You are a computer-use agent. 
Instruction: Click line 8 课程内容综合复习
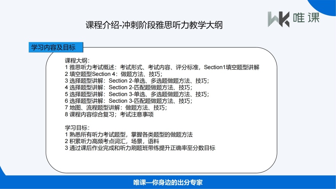pyautogui.click(x=109, y=115)
